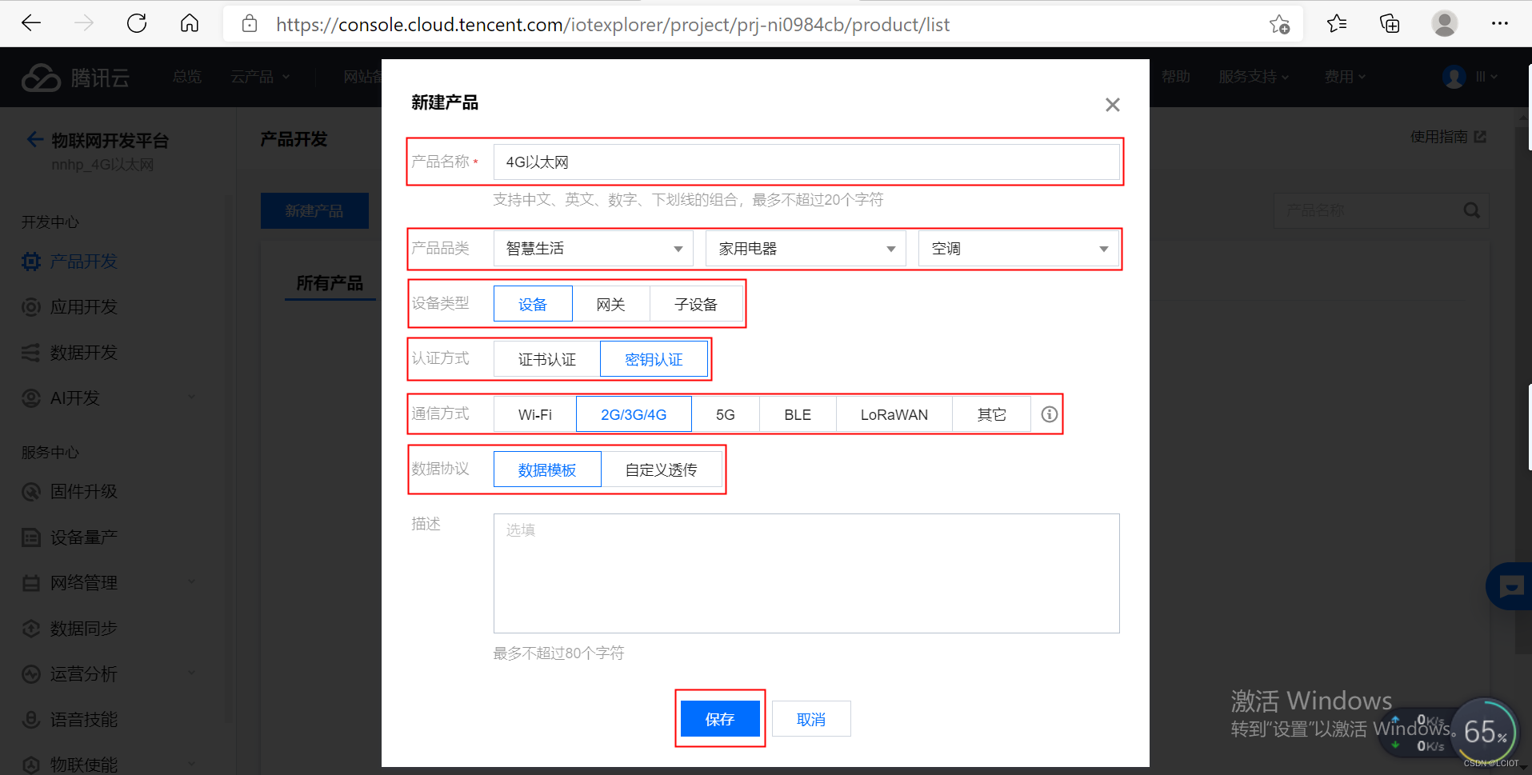Click the 新建产品 button behind the dialog

pyautogui.click(x=314, y=210)
